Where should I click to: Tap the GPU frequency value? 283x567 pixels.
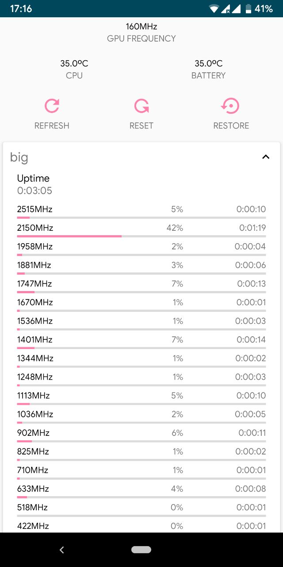click(x=141, y=27)
